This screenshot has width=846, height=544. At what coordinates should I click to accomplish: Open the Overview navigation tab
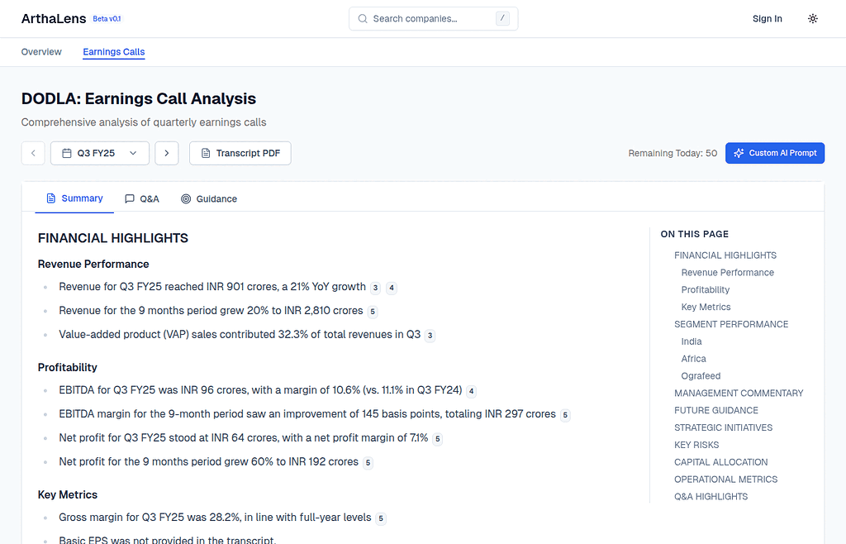point(41,52)
